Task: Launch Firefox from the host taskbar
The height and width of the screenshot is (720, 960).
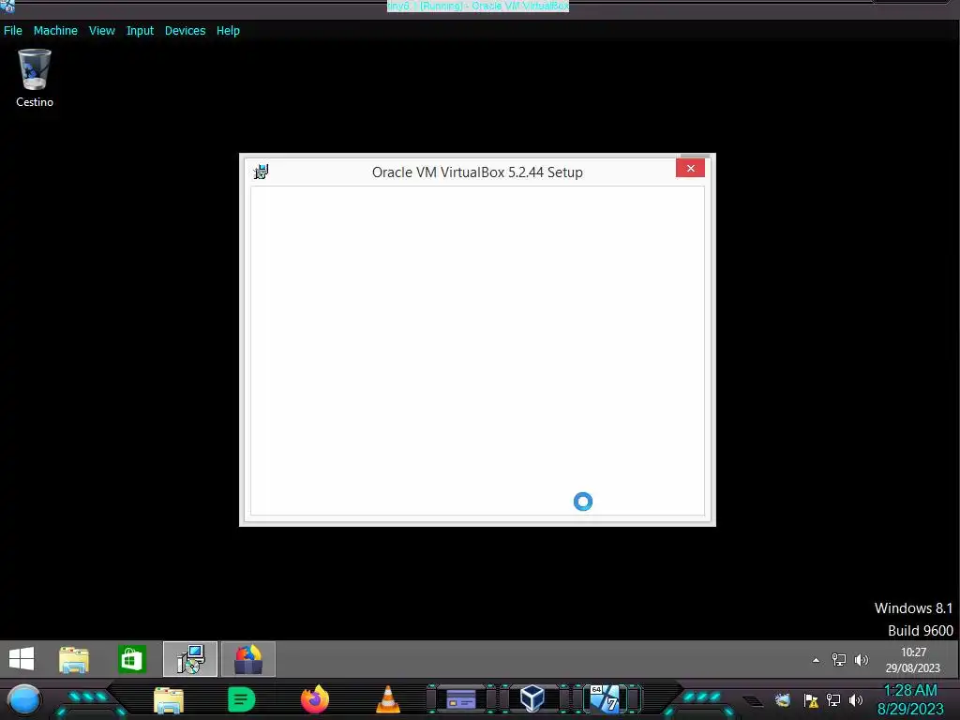Action: pyautogui.click(x=315, y=699)
